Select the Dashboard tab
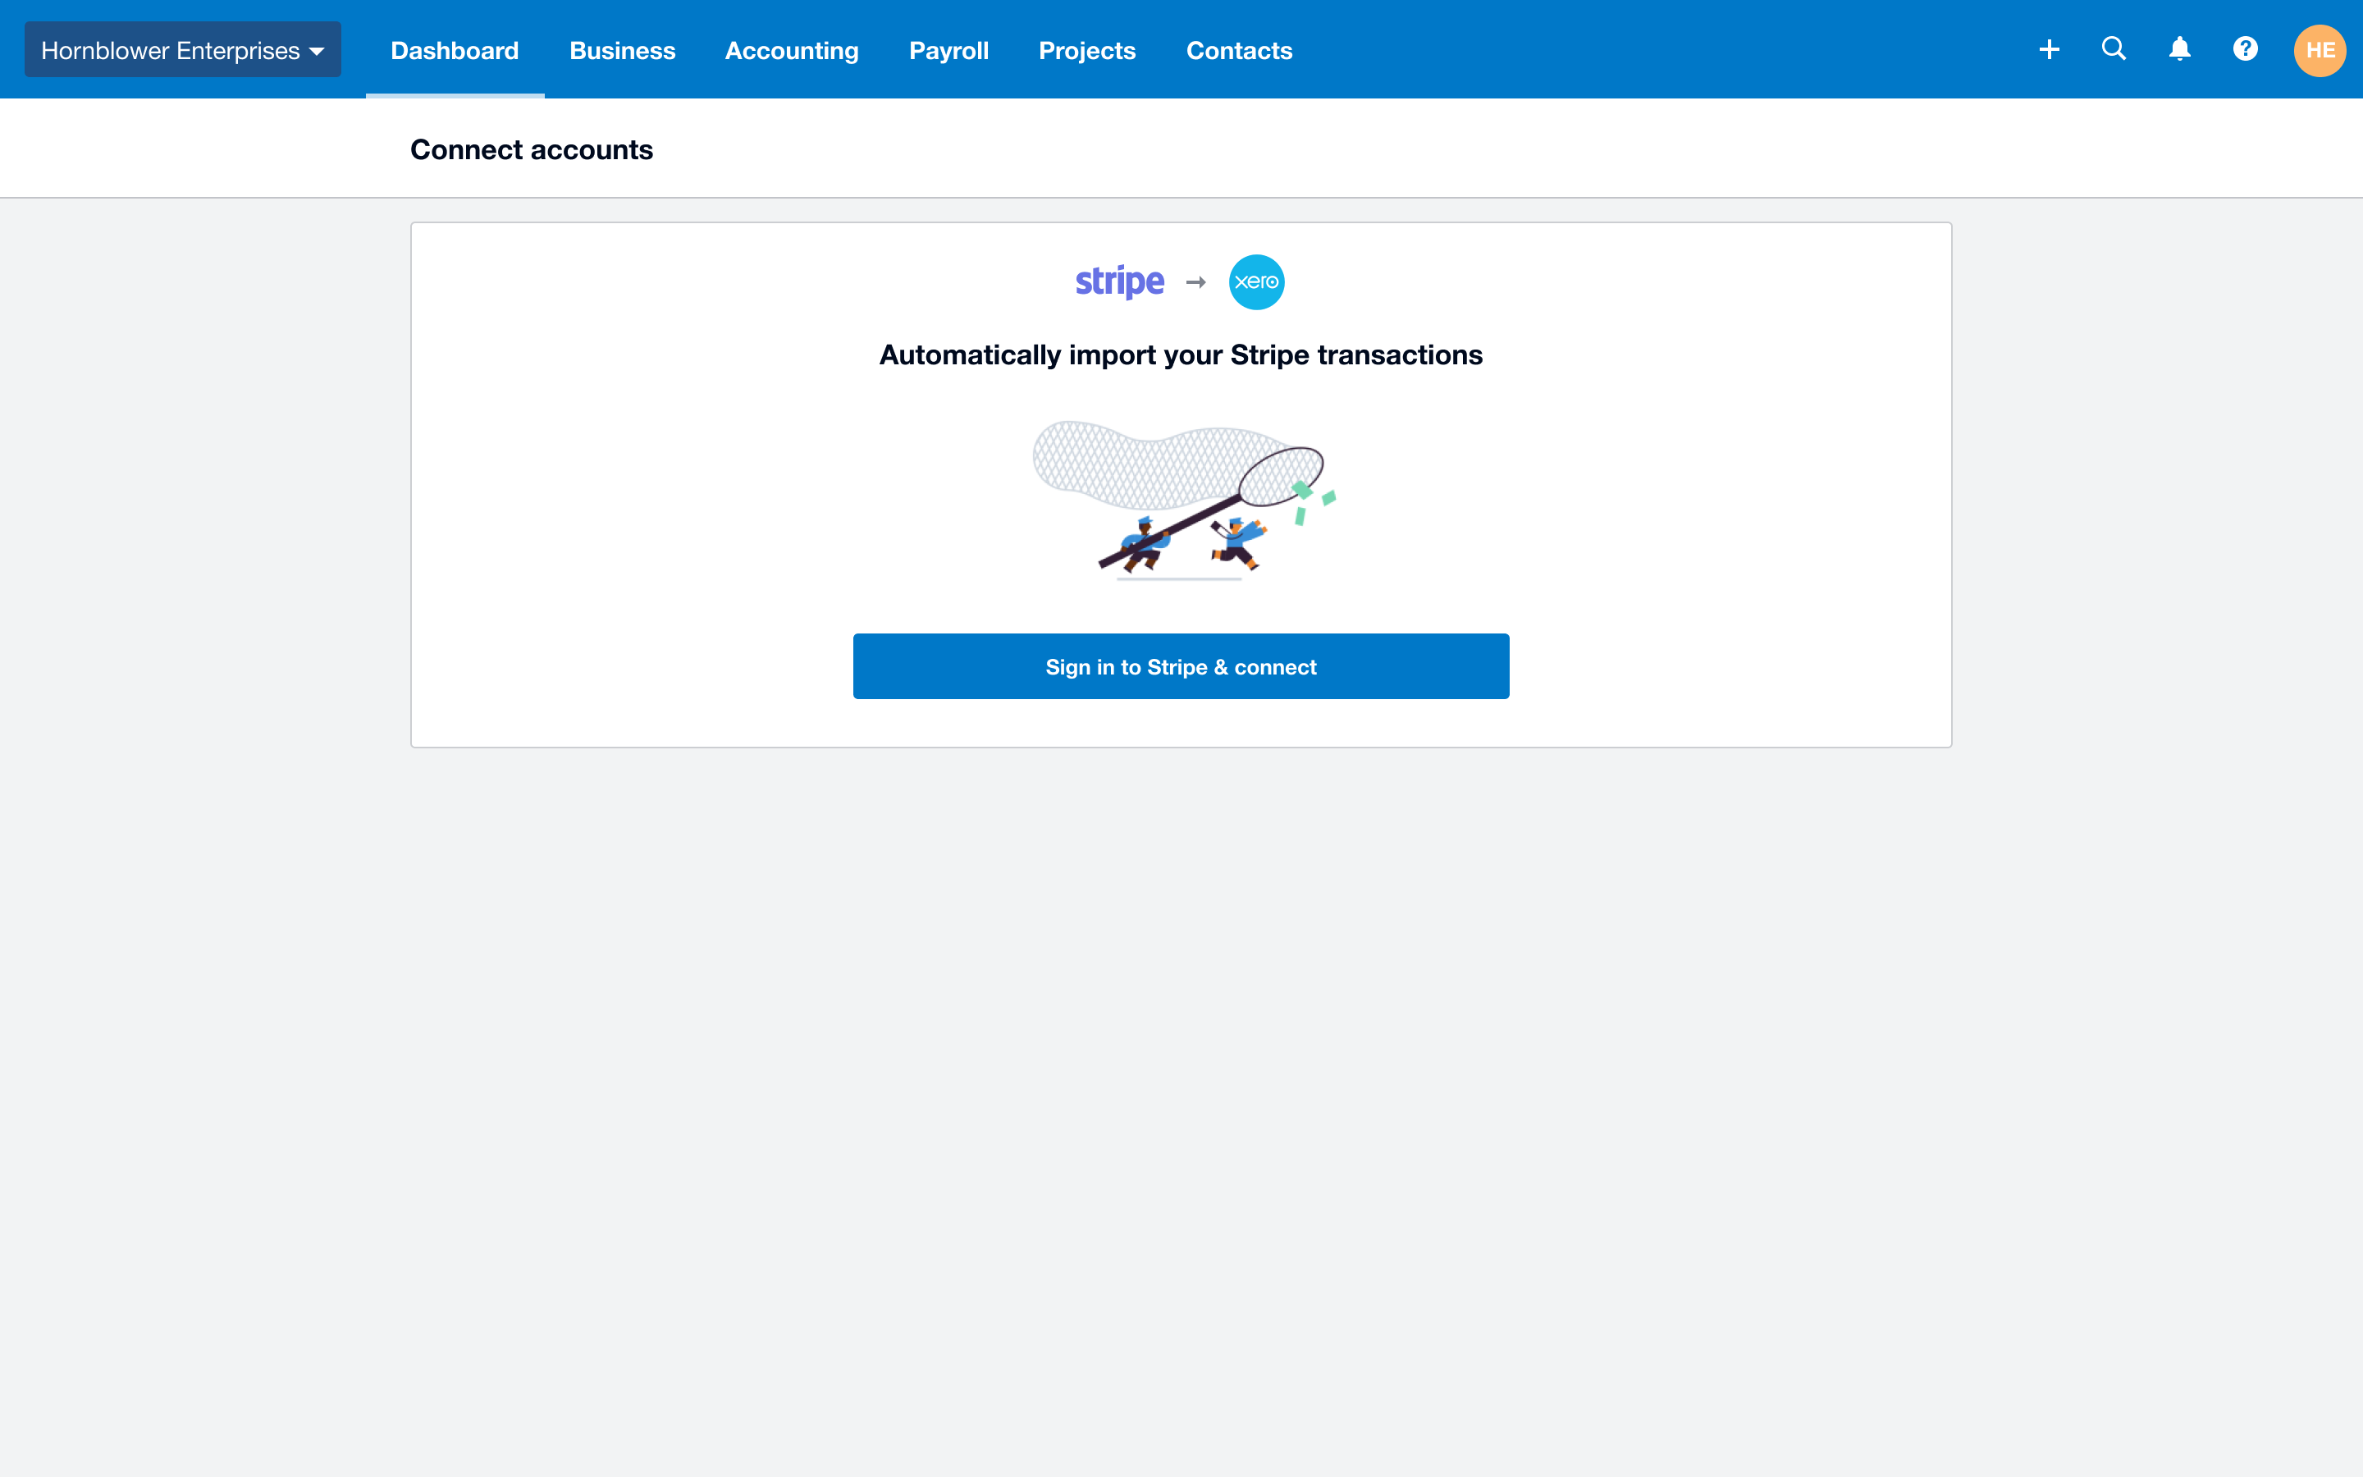This screenshot has height=1477, width=2363. [455, 49]
